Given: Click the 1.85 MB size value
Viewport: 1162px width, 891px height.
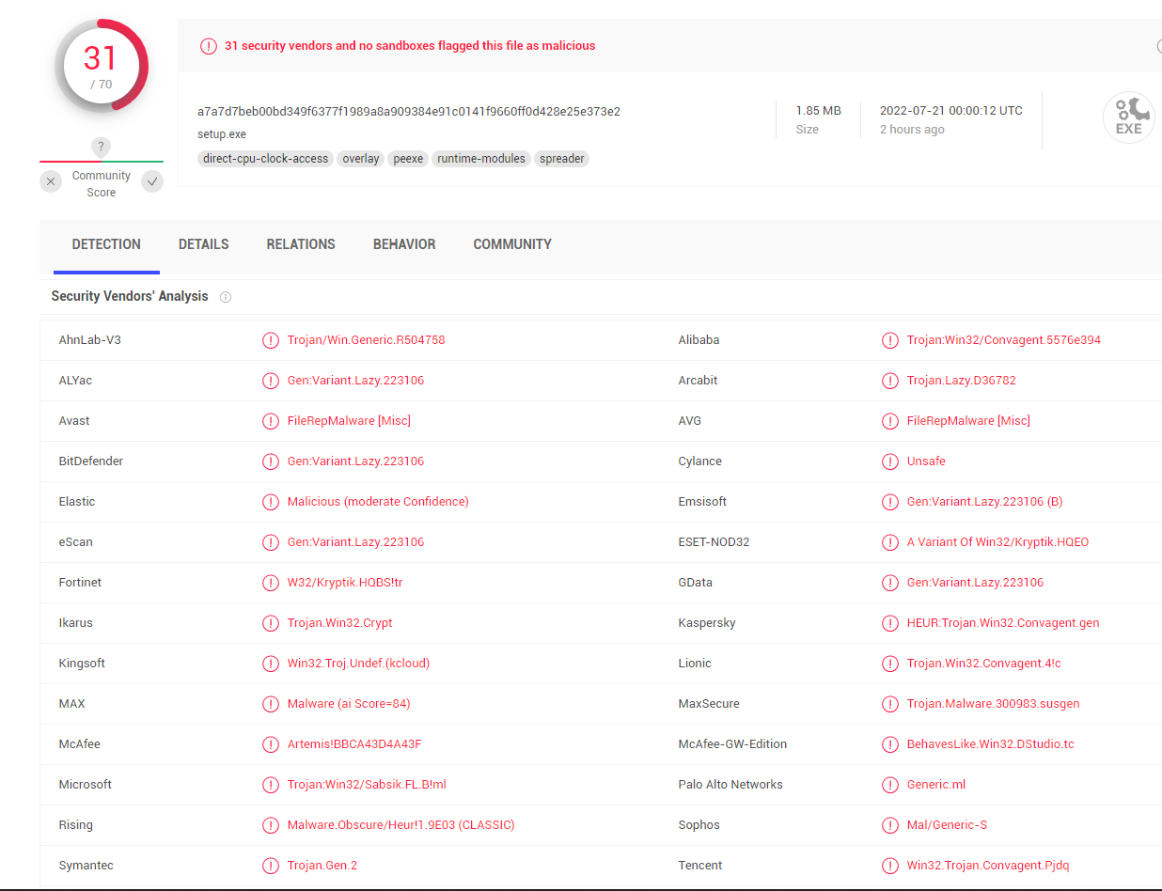Looking at the screenshot, I should click(x=818, y=111).
